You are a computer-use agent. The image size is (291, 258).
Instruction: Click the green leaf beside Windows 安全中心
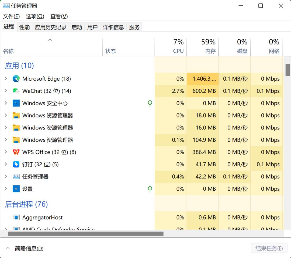pos(150,103)
